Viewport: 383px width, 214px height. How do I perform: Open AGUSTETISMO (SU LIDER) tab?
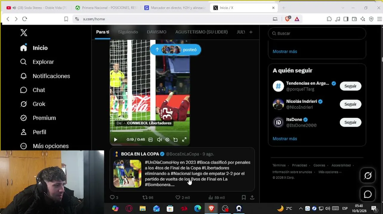pyautogui.click(x=201, y=32)
